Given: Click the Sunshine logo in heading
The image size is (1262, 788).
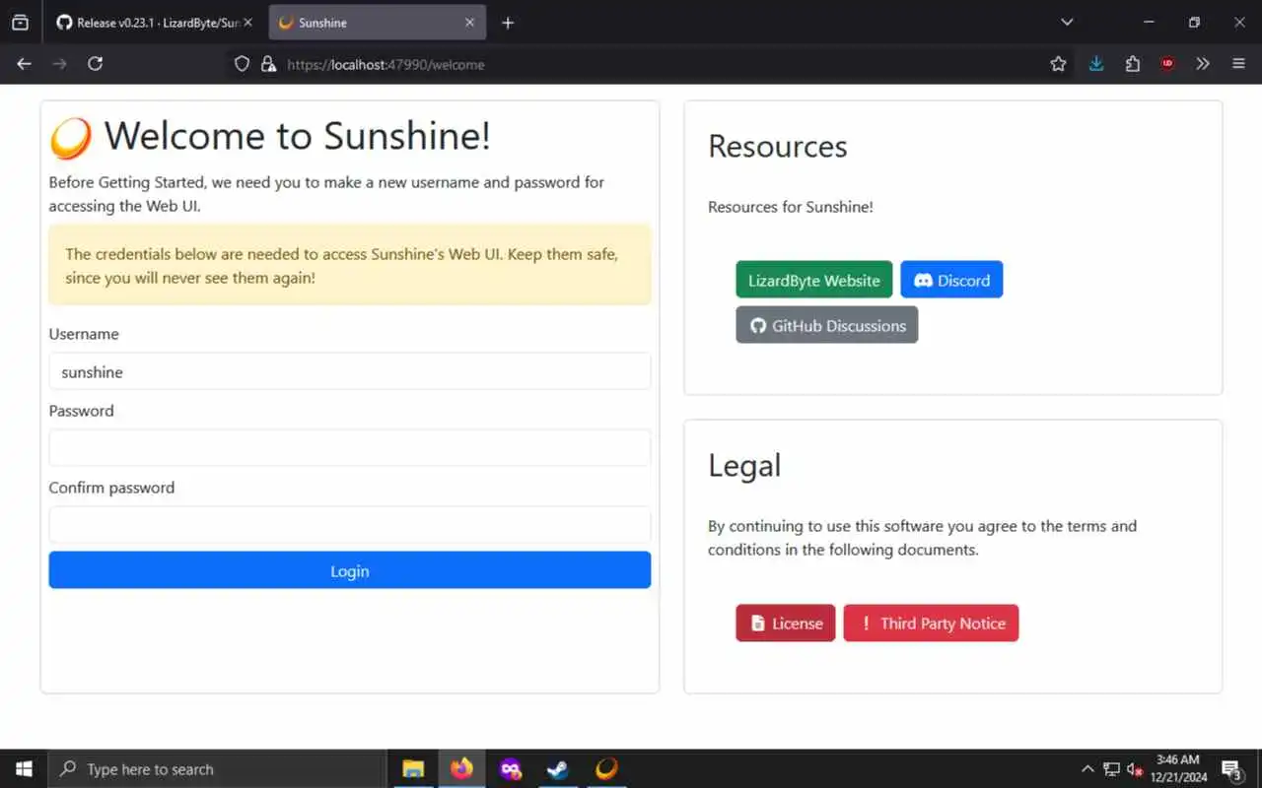Looking at the screenshot, I should pos(71,138).
